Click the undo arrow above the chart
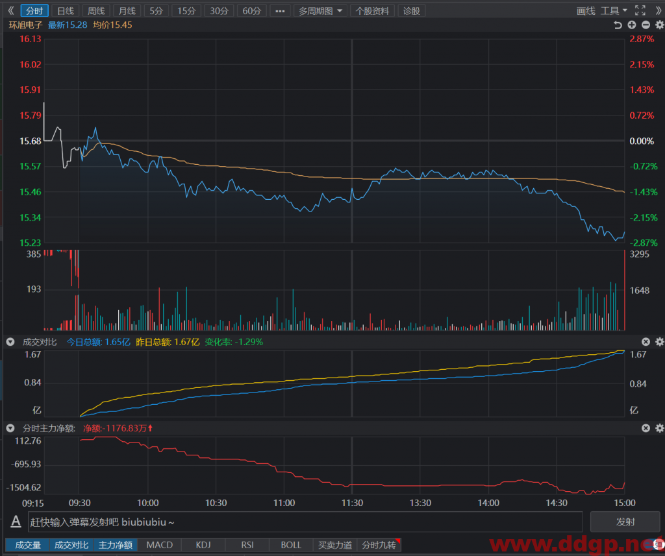665x556 pixels. [618, 25]
